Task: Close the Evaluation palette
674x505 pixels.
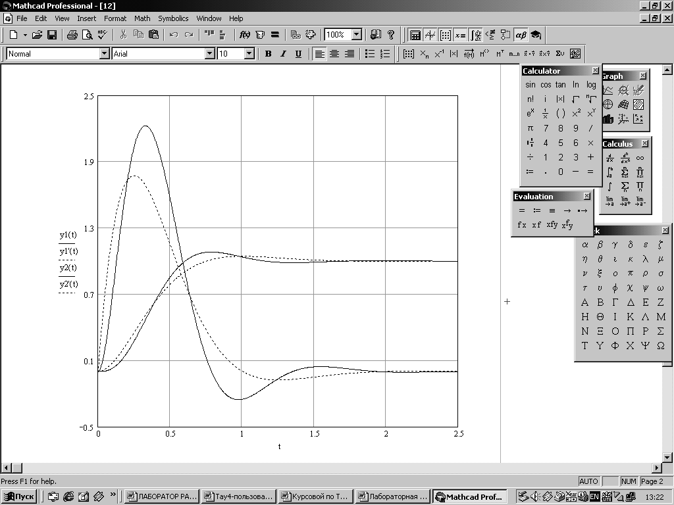Action: coord(587,196)
